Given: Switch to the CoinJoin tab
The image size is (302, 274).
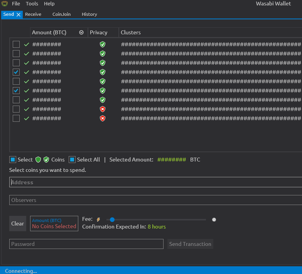Looking at the screenshot, I should [x=61, y=14].
